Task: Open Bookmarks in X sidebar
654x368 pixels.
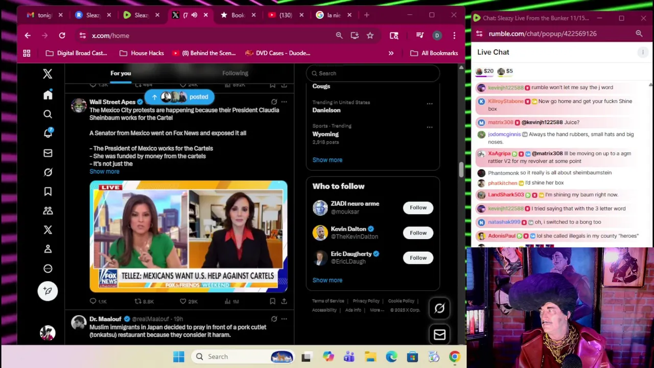Action: [x=48, y=191]
